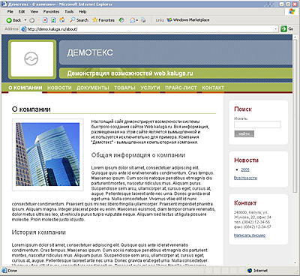Open the Tools menu
The width and height of the screenshot is (300, 276).
point(69,11)
